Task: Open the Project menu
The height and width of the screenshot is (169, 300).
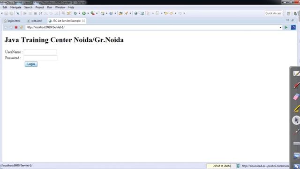Action: click(x=39, y=8)
